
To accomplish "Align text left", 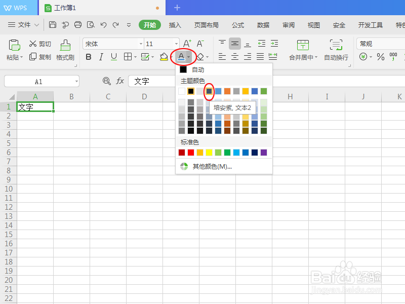I will [222, 57].
